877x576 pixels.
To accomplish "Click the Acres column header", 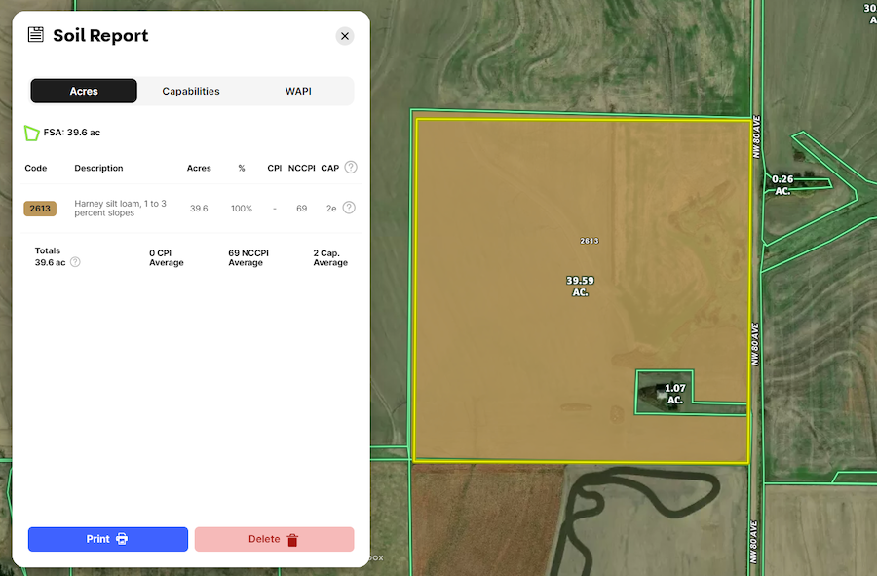I will pyautogui.click(x=199, y=169).
